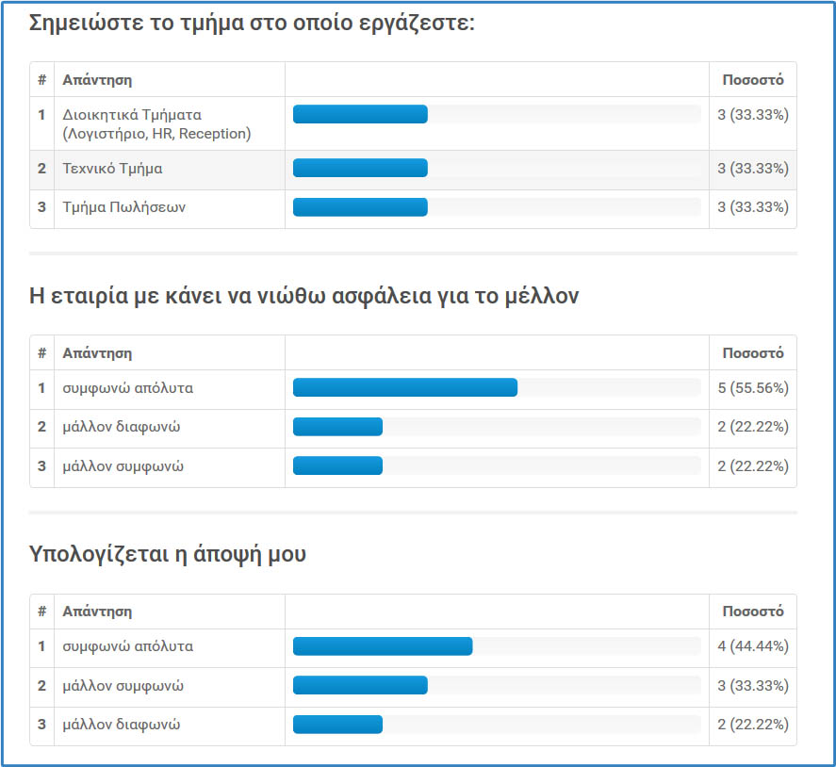
Task: Select the Τεχνικό Τμήμα answer label
Action: (112, 169)
